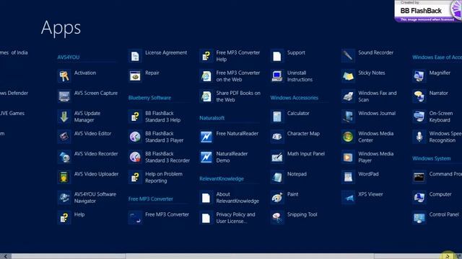The width and height of the screenshot is (462, 259).
Task: Open Windows Journal icon
Action: (x=348, y=117)
